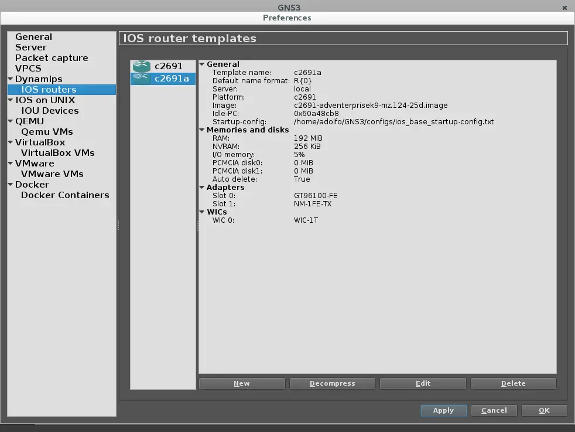Select the c2691 template name
This screenshot has height=432, width=575.
pos(168,66)
